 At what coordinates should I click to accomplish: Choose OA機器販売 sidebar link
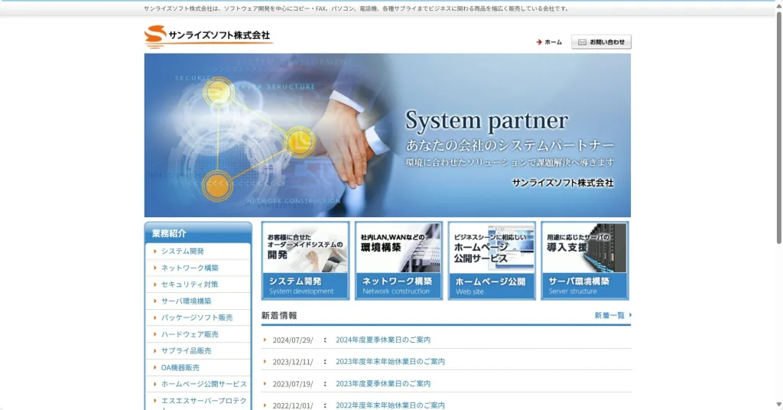click(x=180, y=368)
